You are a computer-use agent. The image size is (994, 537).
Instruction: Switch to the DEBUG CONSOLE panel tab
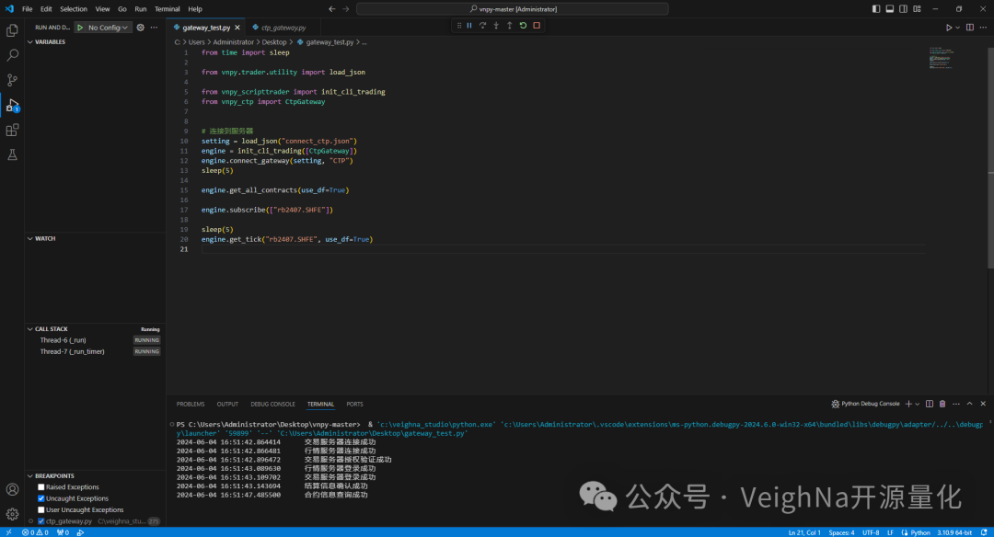point(272,404)
